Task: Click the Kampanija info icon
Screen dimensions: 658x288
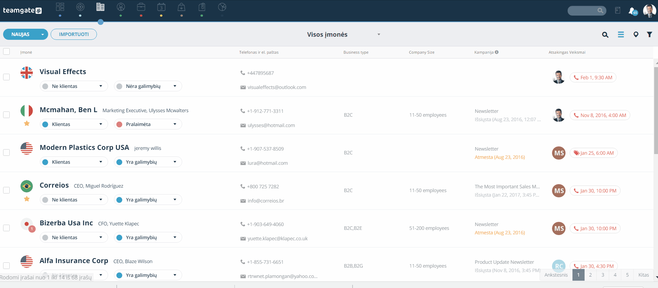Action: 497,52
